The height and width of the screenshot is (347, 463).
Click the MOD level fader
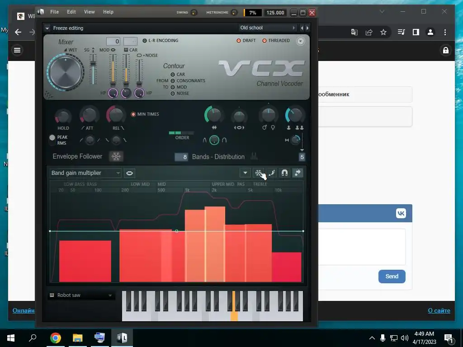[x=113, y=71]
